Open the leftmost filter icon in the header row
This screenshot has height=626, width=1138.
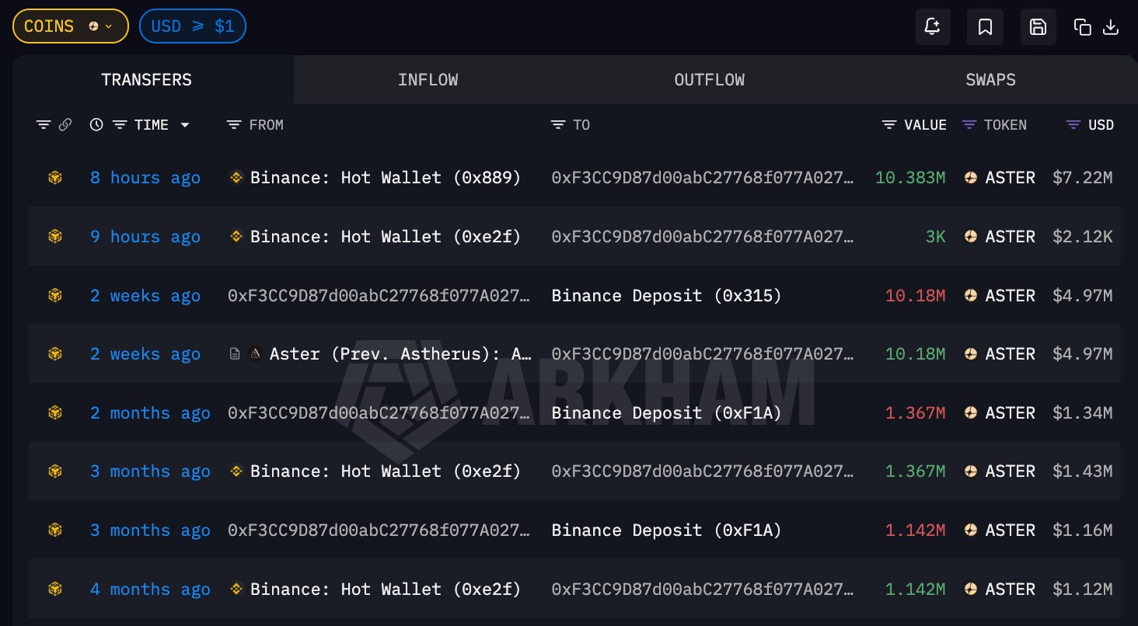[44, 124]
